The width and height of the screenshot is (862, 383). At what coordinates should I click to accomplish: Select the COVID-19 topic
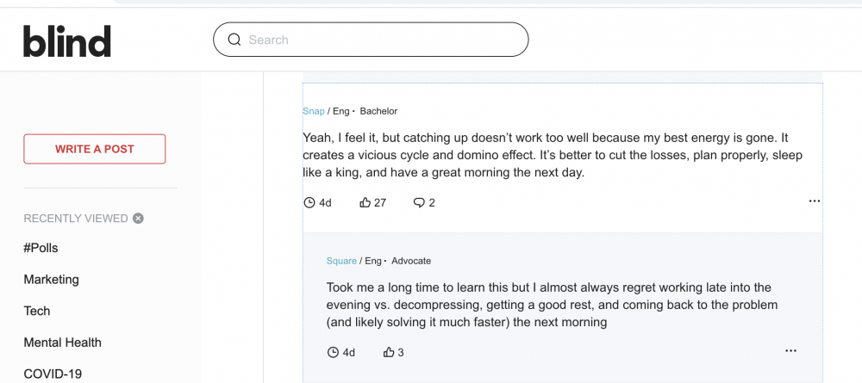pyautogui.click(x=53, y=374)
